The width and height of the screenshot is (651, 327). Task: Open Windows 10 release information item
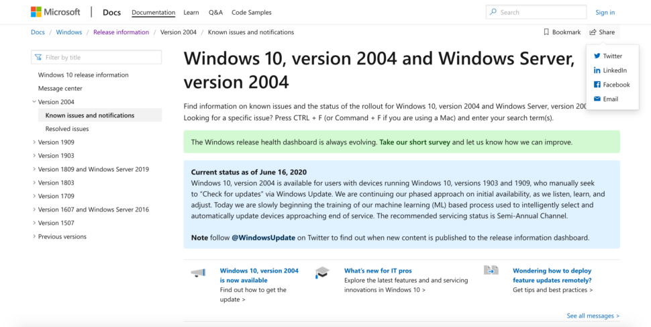[x=83, y=75]
